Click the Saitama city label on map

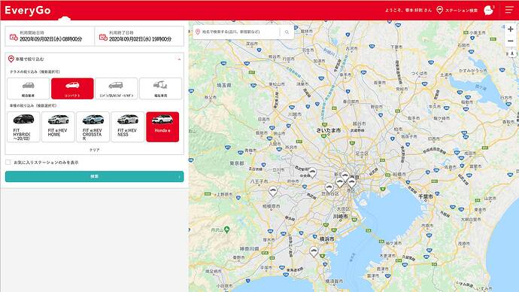(329, 130)
